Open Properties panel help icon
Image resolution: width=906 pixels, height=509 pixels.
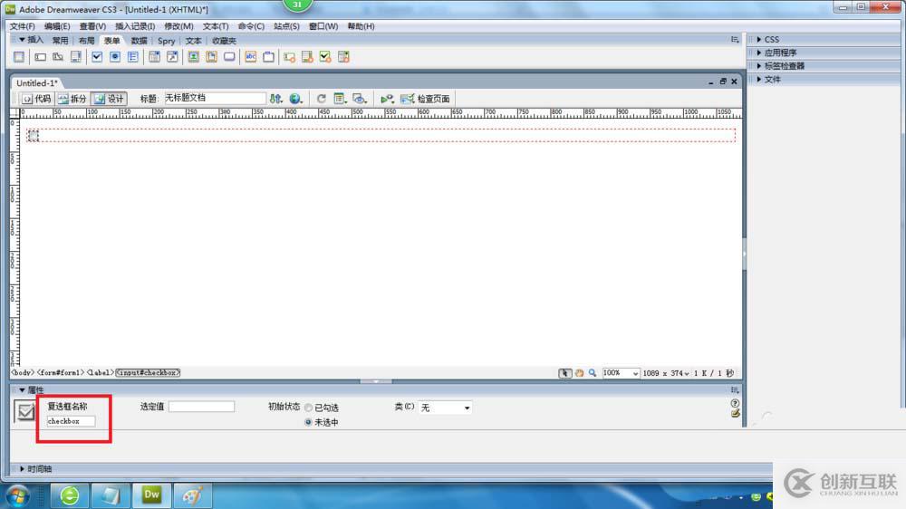point(735,403)
